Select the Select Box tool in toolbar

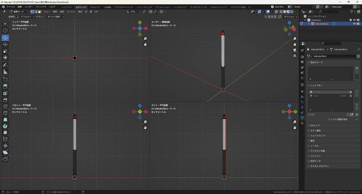pyautogui.click(x=5, y=24)
